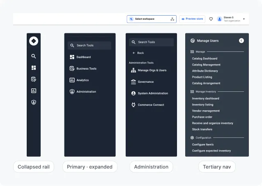The height and width of the screenshot is (186, 262).
Task: Open administration shield icon in collapsed rail
Action: tap(34, 102)
